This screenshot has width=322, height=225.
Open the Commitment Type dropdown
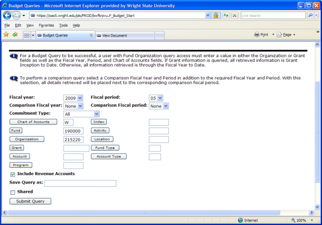[82, 114]
